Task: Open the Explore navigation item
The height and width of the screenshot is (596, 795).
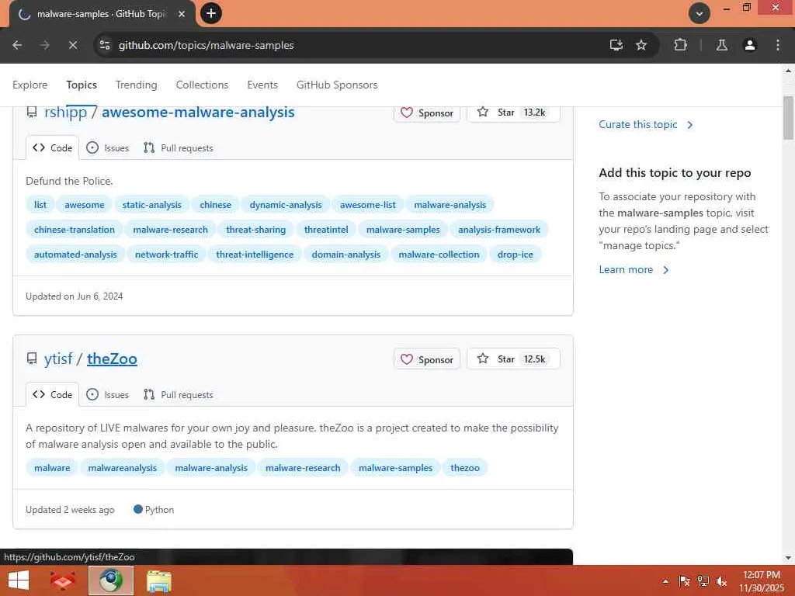Action: (30, 85)
